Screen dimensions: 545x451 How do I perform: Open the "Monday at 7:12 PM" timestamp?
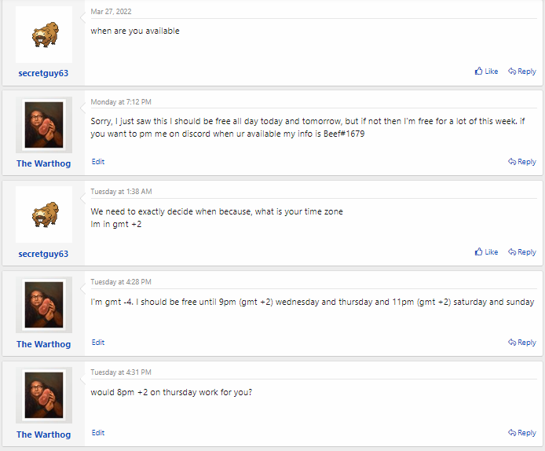[121, 101]
